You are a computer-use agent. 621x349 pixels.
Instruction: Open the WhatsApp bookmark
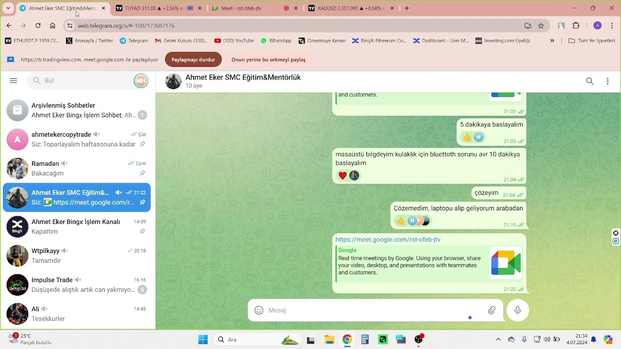click(276, 41)
